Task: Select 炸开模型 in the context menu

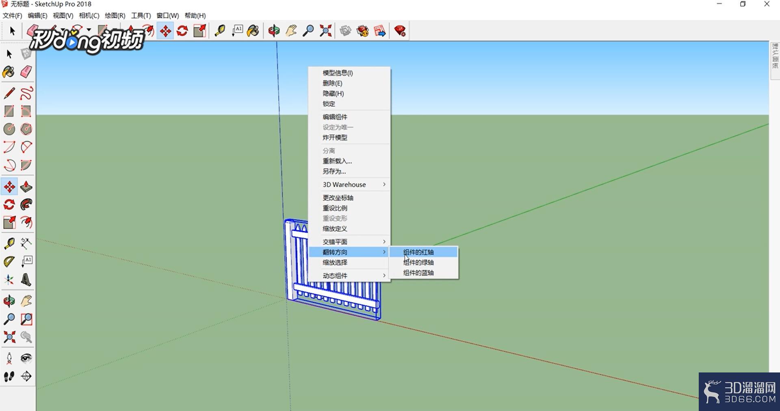Action: click(x=349, y=138)
